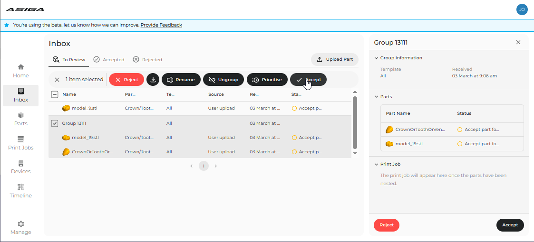534x242 pixels.
Task: Click model_19.stl thumbnail in Parts panel
Action: (389, 144)
